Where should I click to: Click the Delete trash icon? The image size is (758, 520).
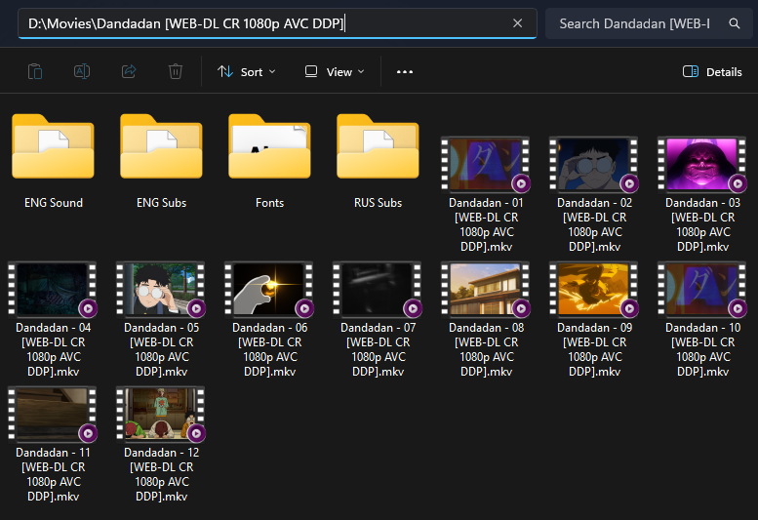[176, 71]
